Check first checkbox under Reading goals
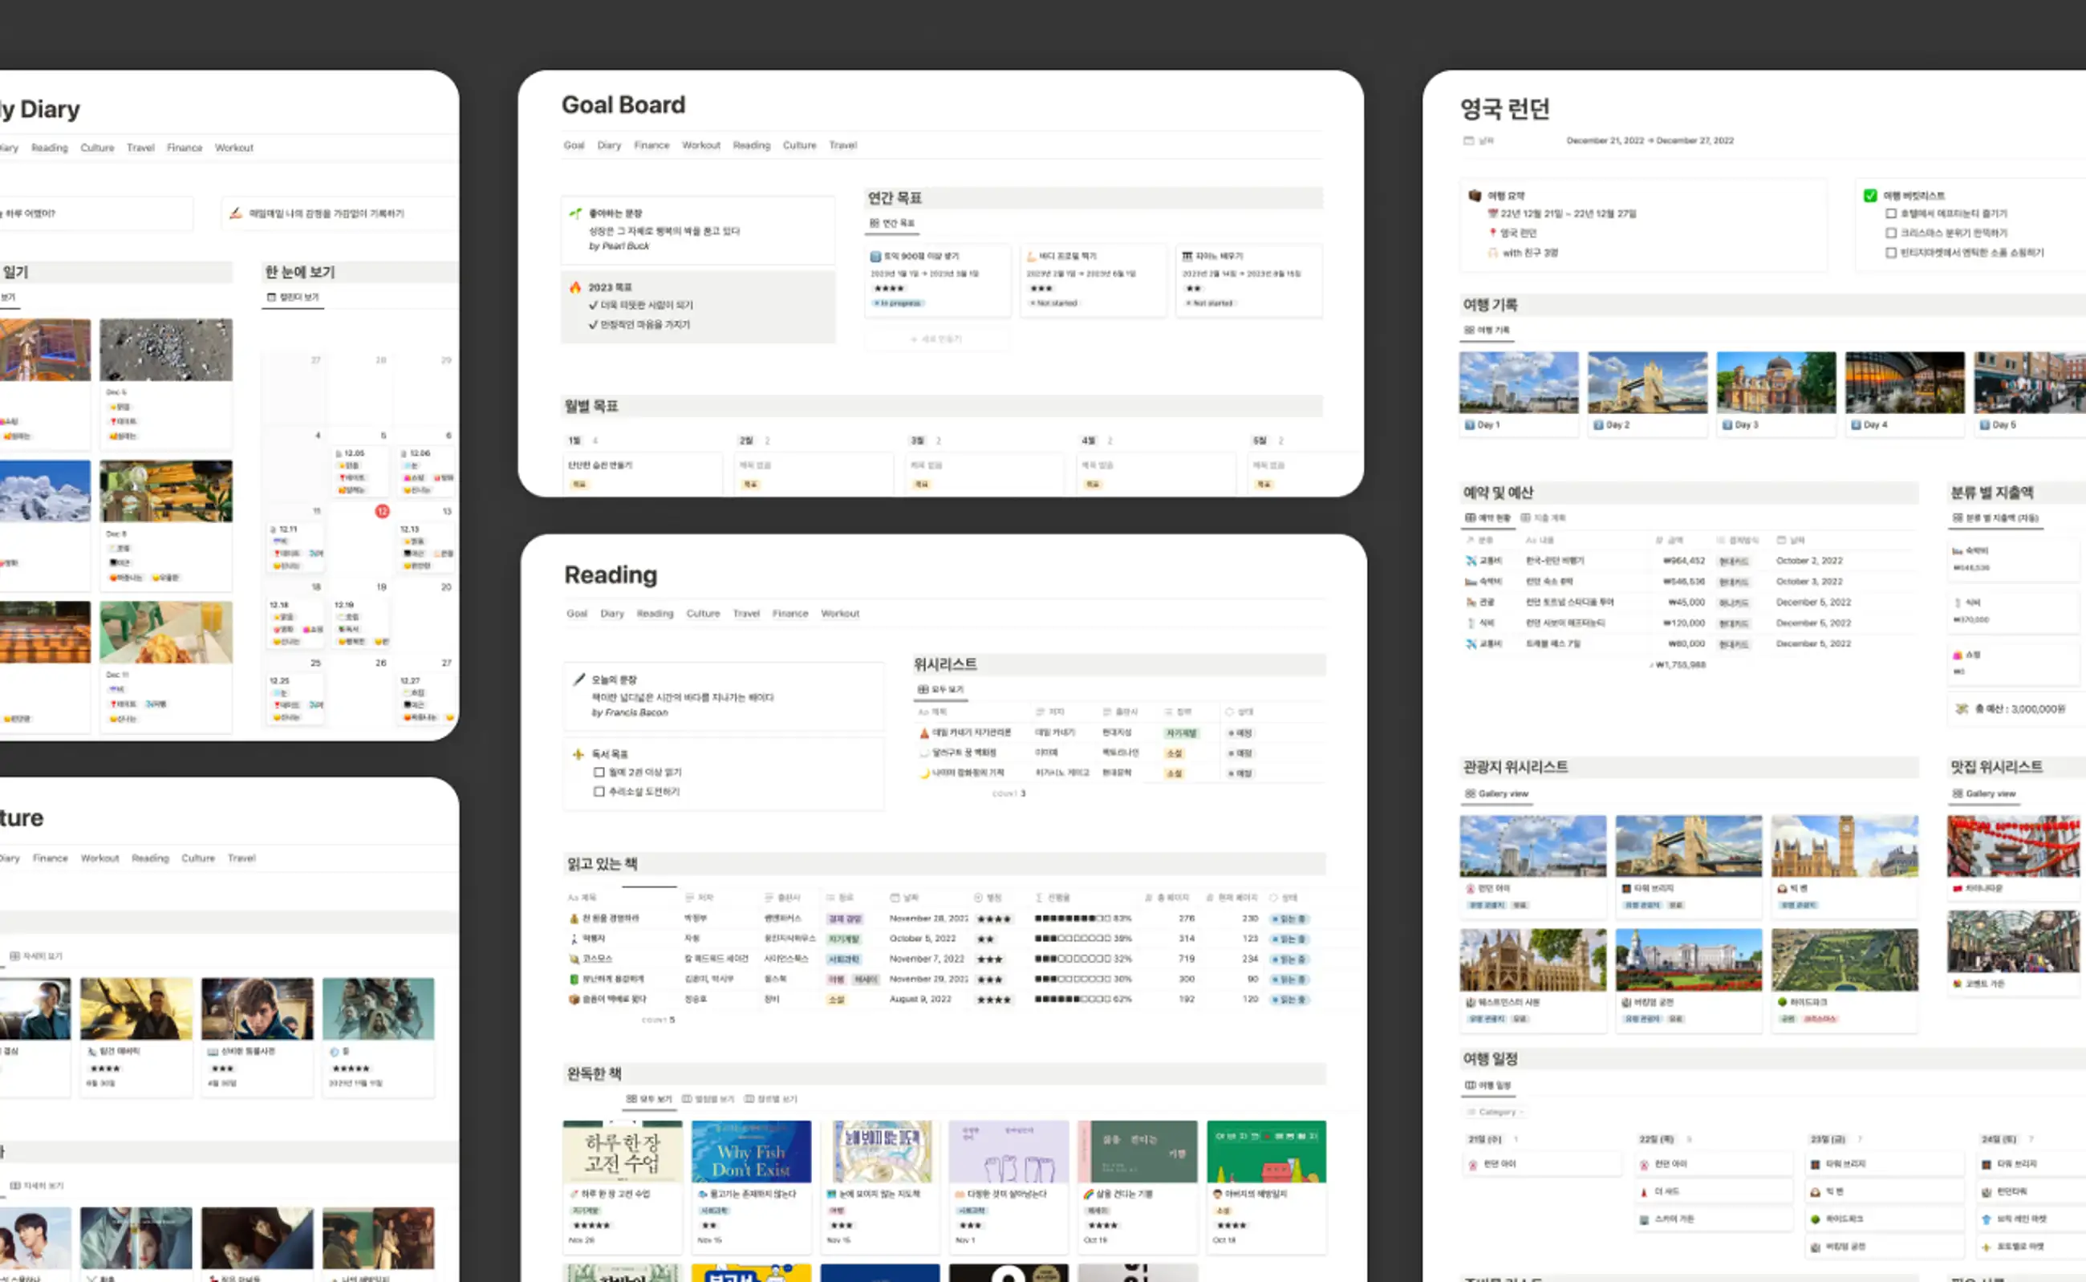Screen dimensions: 2086x1282 click(599, 773)
